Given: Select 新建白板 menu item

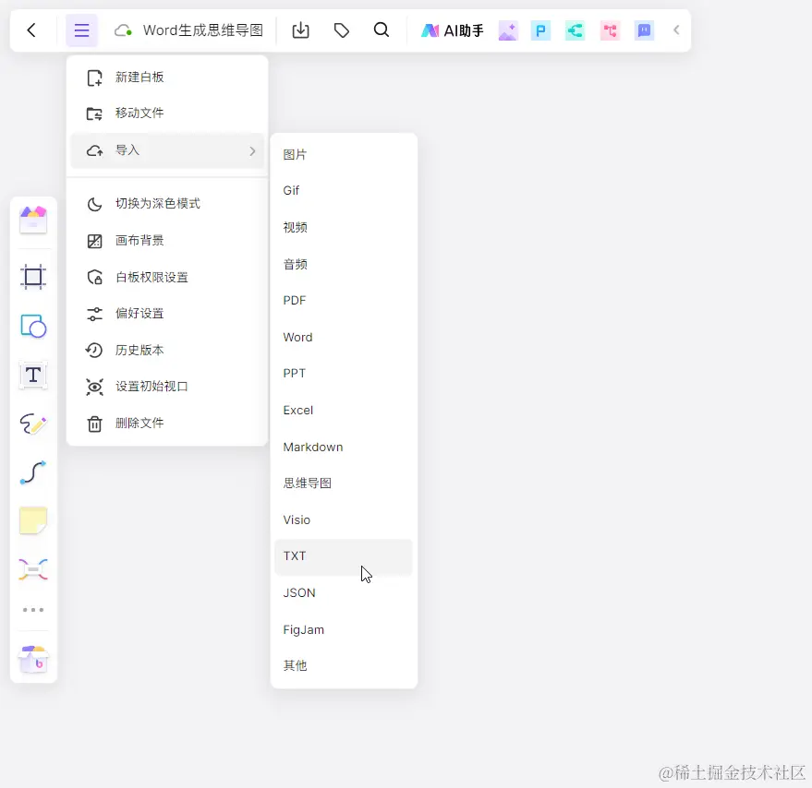Looking at the screenshot, I should 167,78.
